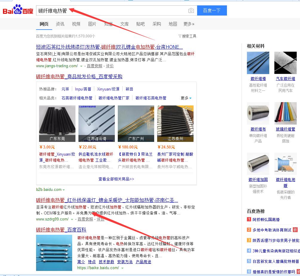This screenshot has height=276, width=300.
Task: Open the 玻璃纤维管 related material image
Action: [x=285, y=113]
